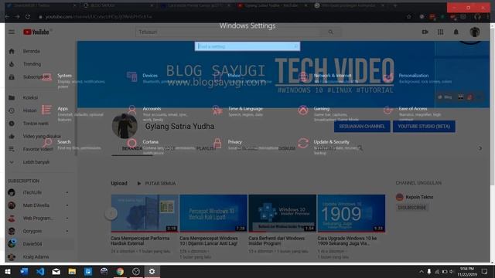Expand channel tabs with right chevron
Screen dimensions: 495x278
click(x=480, y=148)
